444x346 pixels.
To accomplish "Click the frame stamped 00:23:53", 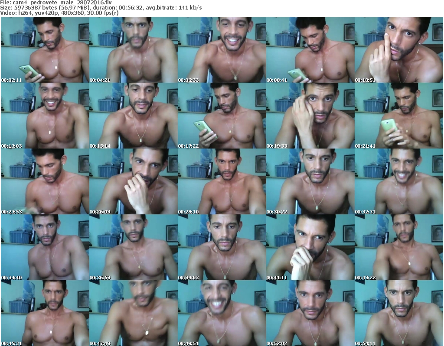I will (45, 181).
